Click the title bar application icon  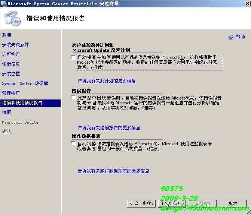[4, 4]
